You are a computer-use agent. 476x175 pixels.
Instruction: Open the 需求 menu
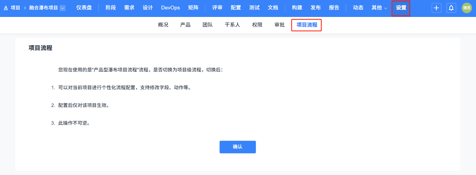point(129,8)
